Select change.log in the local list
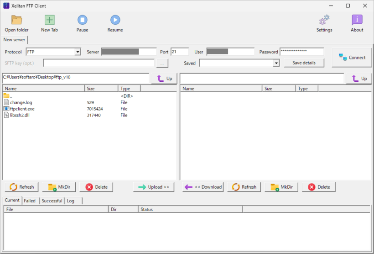 [x=21, y=102]
